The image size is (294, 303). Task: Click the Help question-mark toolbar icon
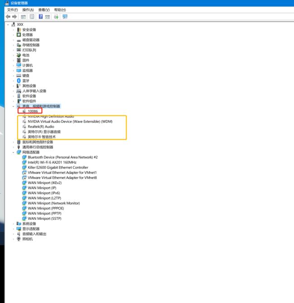coord(41,17)
